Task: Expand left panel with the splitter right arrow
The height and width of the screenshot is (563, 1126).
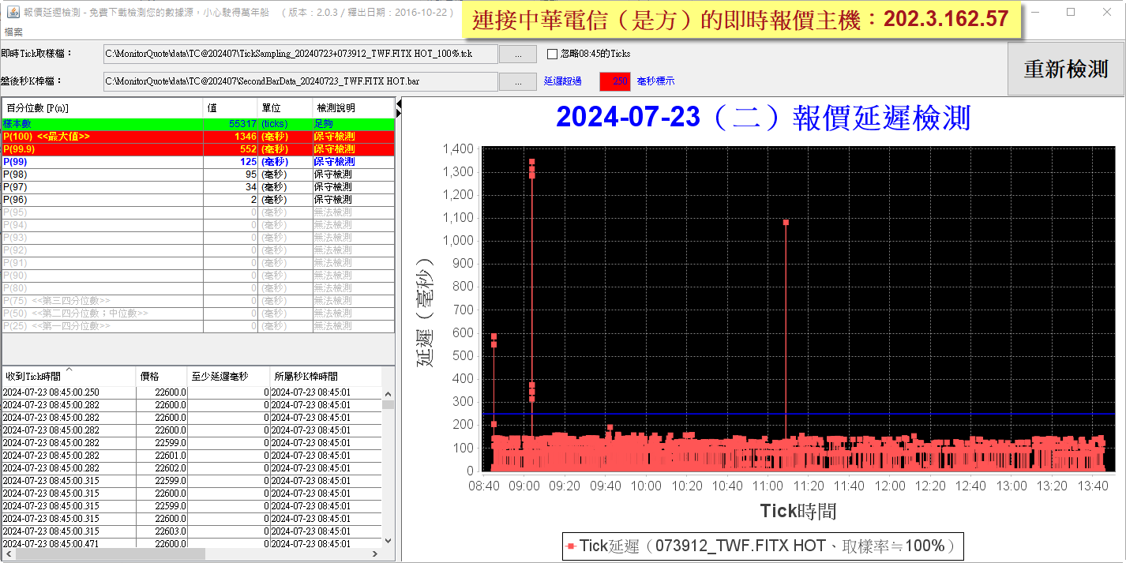Action: (399, 114)
